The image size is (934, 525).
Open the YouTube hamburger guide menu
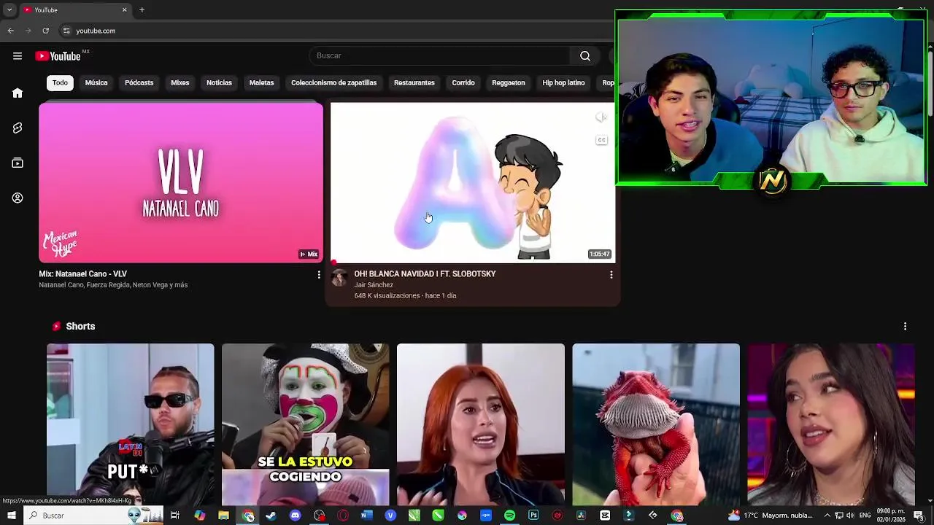click(18, 56)
